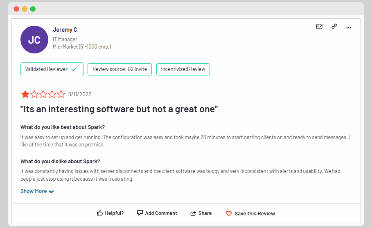Click the Validated Reviewer badge

tap(52, 69)
